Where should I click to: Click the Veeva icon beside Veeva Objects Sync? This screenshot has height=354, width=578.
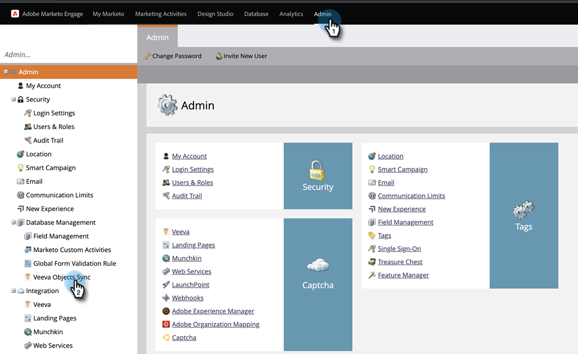tap(28, 277)
